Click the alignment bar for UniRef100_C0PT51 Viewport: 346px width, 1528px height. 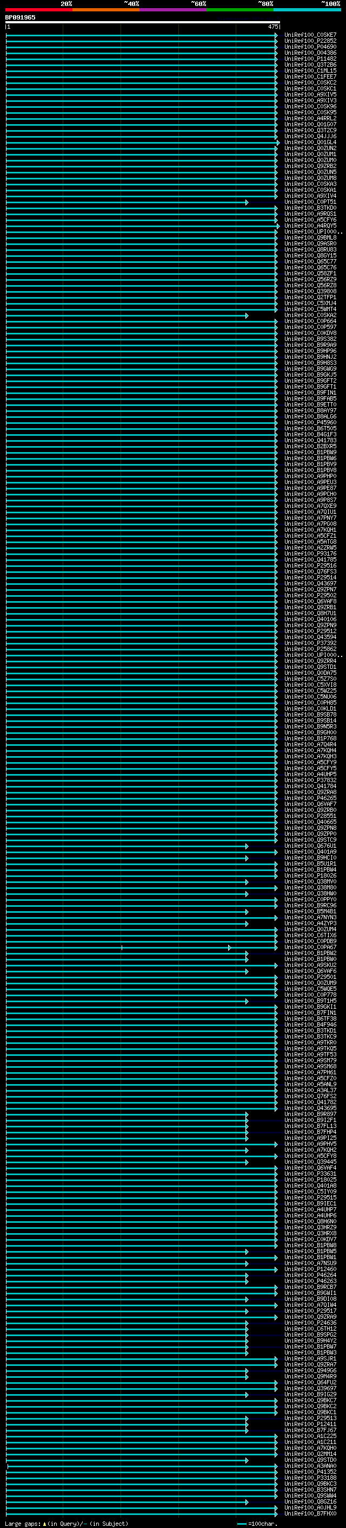(127, 202)
